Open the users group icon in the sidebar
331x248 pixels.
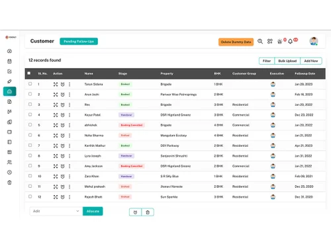click(x=9, y=162)
